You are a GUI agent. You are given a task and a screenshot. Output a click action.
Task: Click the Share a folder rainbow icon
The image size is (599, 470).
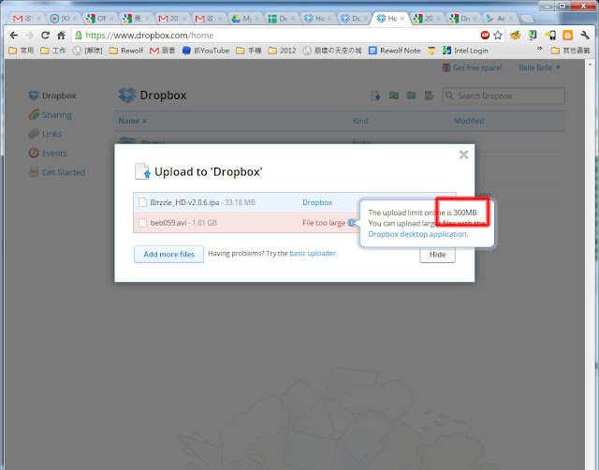412,95
